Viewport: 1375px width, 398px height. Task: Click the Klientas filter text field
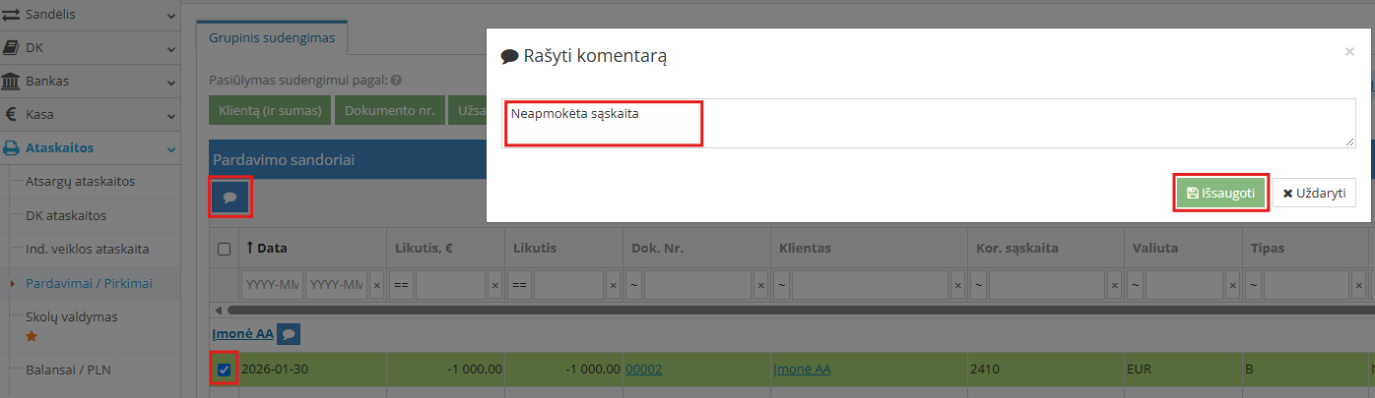point(870,285)
